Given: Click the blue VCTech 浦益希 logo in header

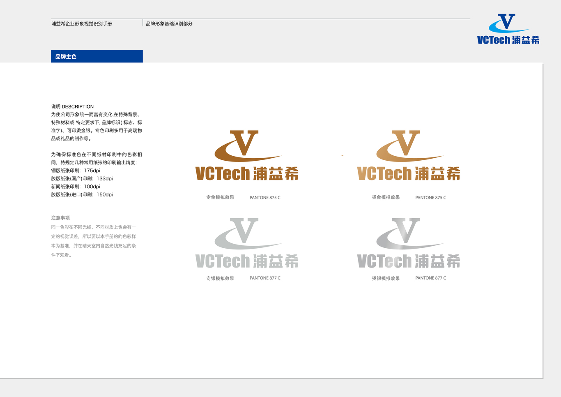Looking at the screenshot, I should click(x=508, y=29).
